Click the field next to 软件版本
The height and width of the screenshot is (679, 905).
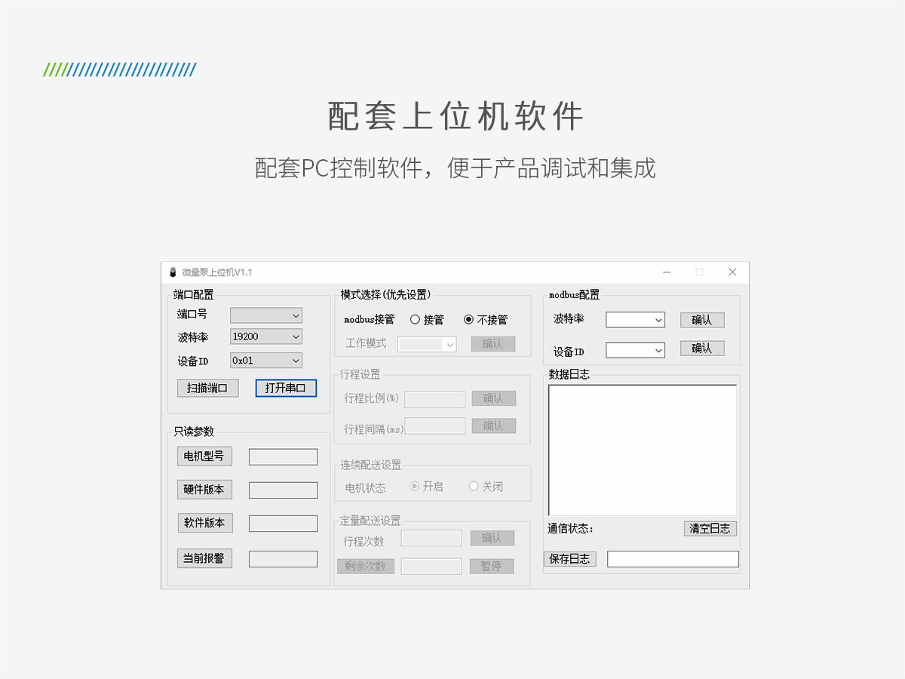[284, 524]
